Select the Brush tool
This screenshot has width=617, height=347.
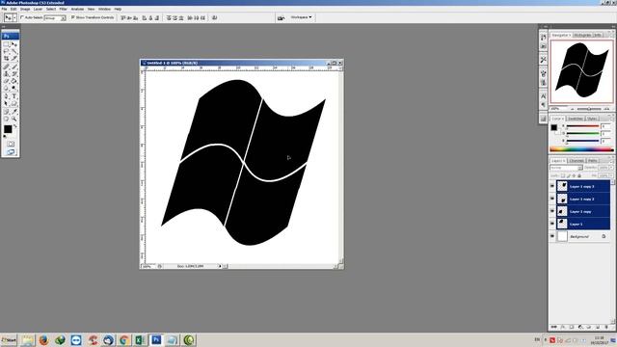click(14, 67)
